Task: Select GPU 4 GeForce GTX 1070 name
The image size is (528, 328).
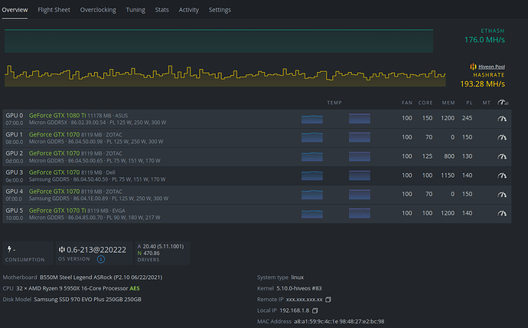Action: pyautogui.click(x=54, y=191)
